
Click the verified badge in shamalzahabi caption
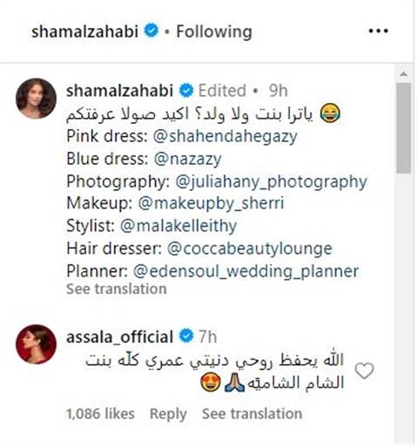[x=186, y=90]
